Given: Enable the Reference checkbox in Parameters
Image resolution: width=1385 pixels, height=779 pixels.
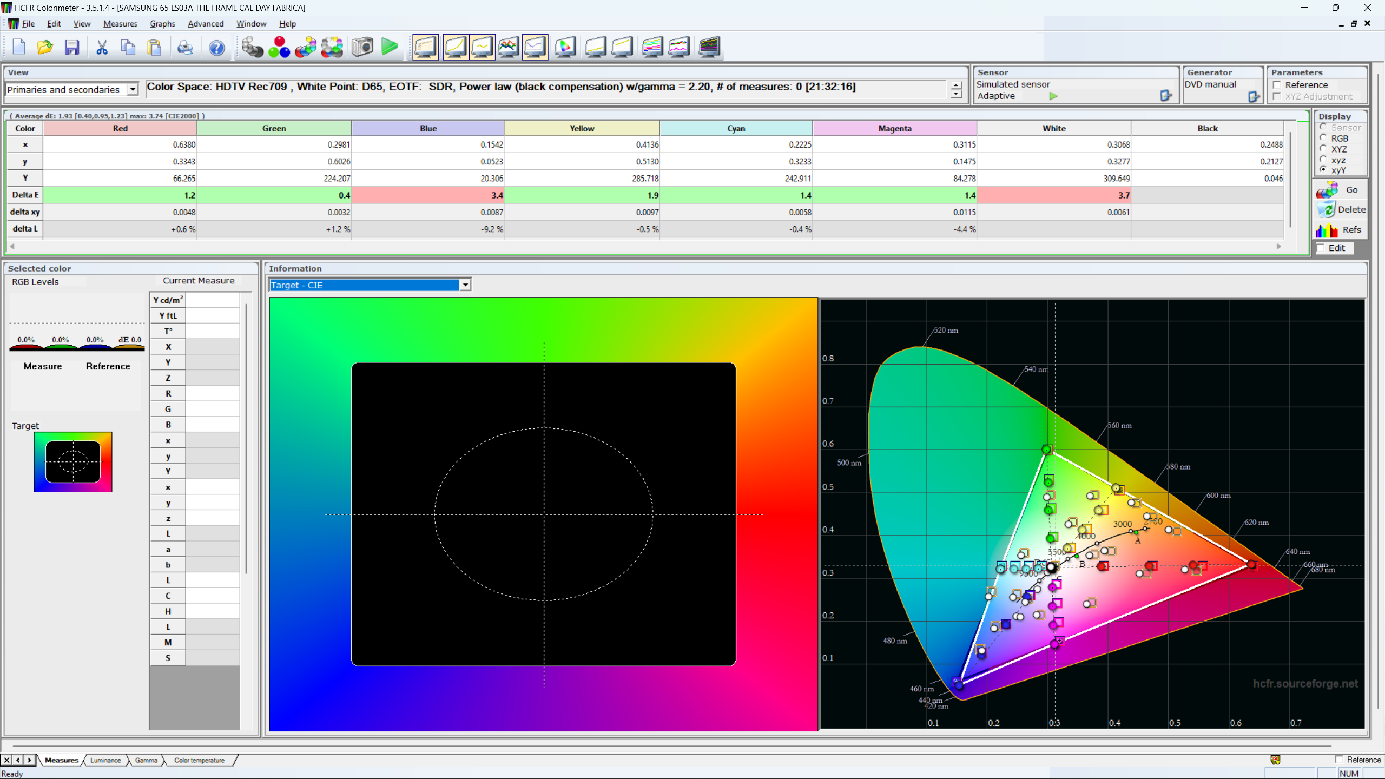Looking at the screenshot, I should click(1278, 85).
